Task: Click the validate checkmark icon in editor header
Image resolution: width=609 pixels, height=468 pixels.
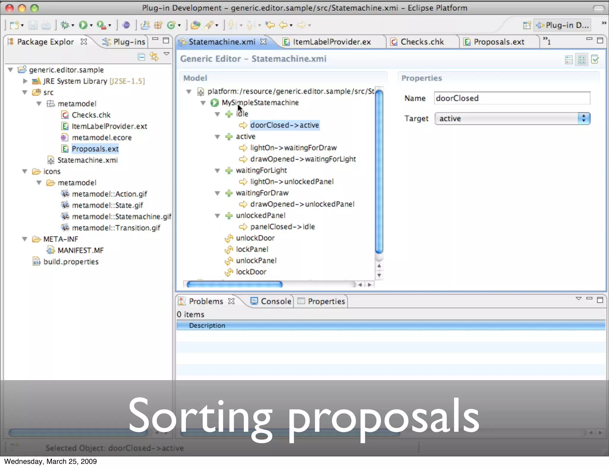Action: click(x=595, y=59)
